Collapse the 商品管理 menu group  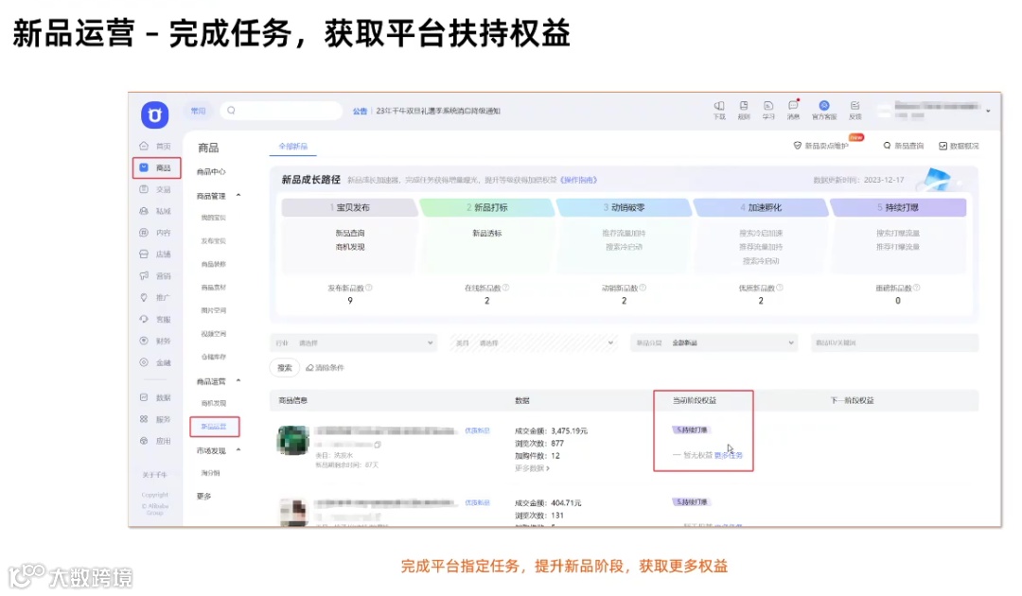click(x=238, y=196)
